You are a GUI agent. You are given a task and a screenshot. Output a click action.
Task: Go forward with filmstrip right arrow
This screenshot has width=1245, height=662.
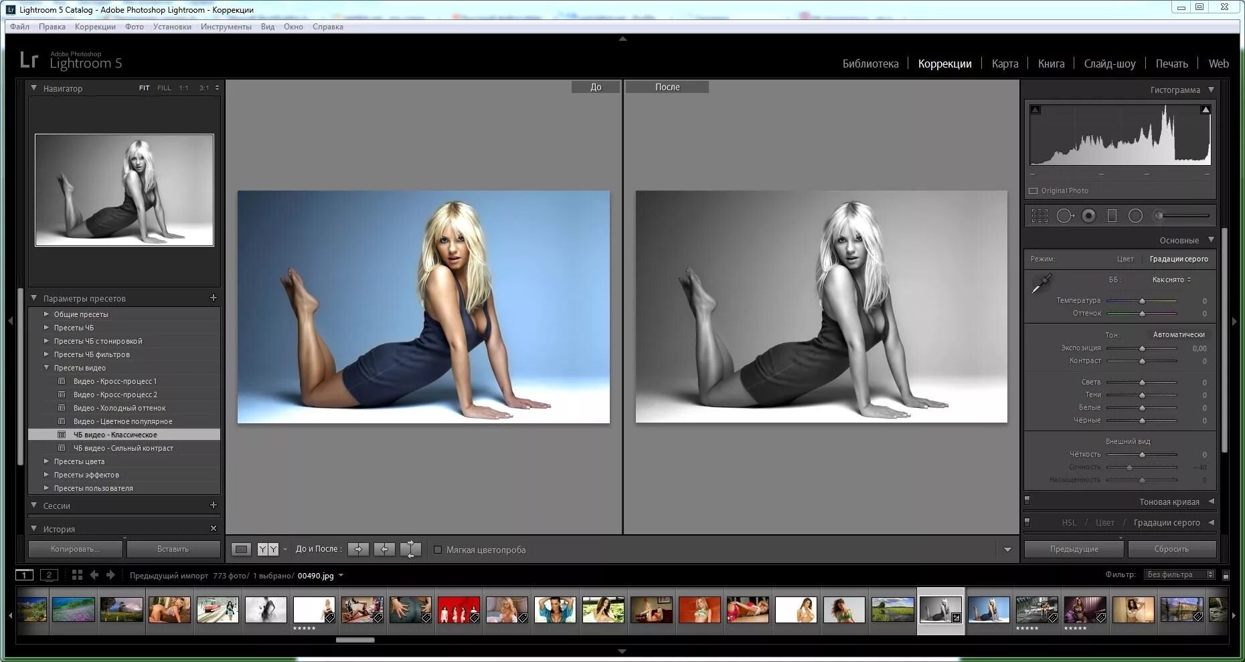110,575
